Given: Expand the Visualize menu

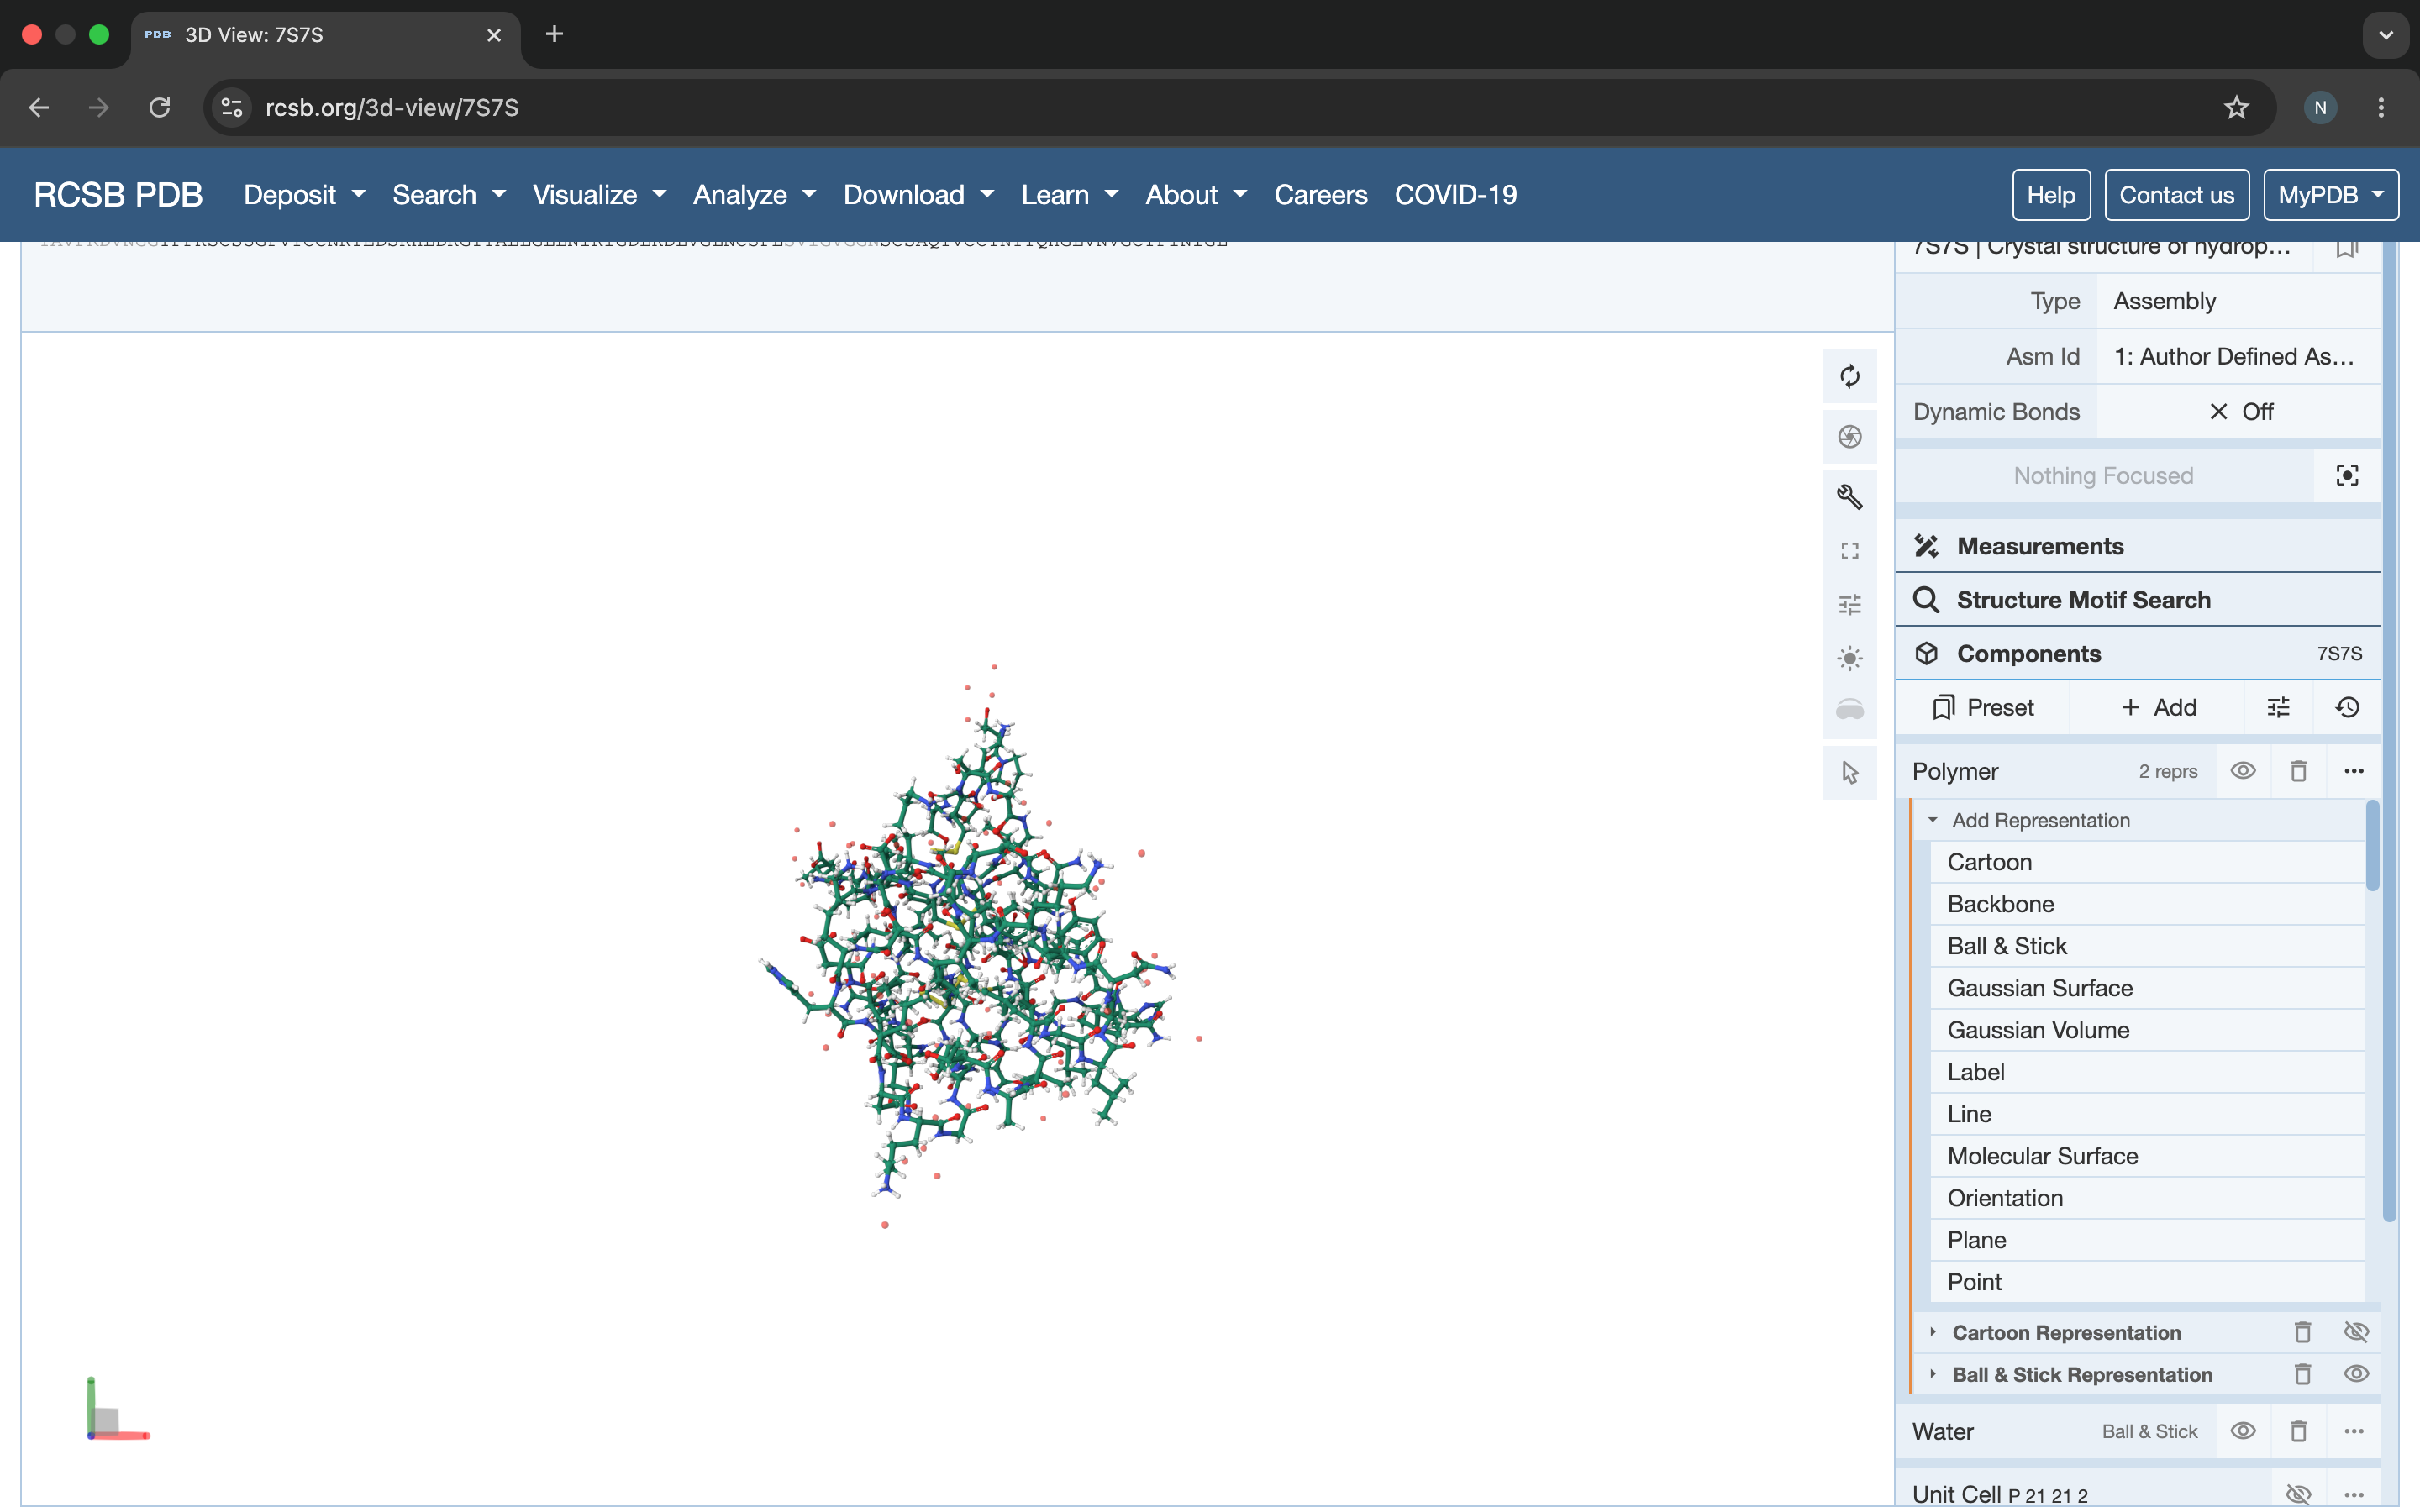Looking at the screenshot, I should coord(599,195).
